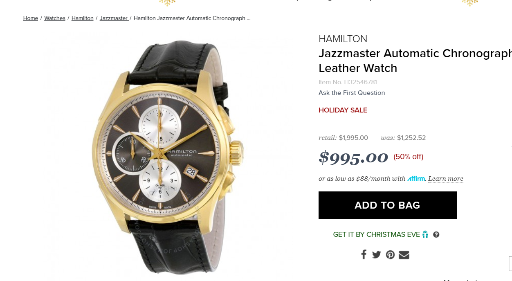The width and height of the screenshot is (512, 281).
Task: Open the Watches breadcrumb link
Action: pos(55,18)
